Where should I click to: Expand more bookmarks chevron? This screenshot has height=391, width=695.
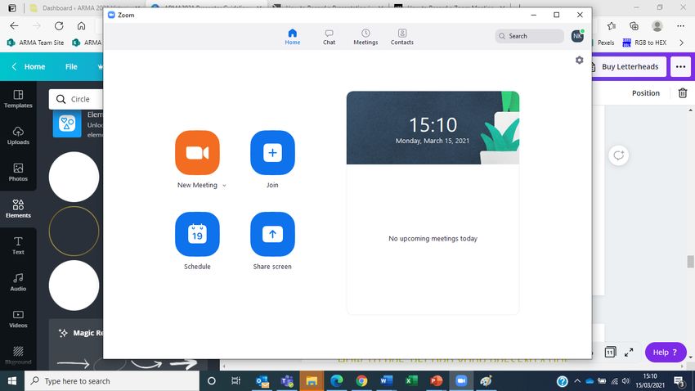pyautogui.click(x=682, y=43)
